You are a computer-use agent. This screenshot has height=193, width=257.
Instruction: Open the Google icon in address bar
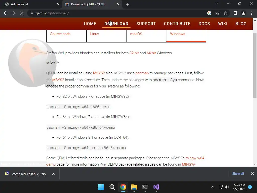(x=209, y=13)
